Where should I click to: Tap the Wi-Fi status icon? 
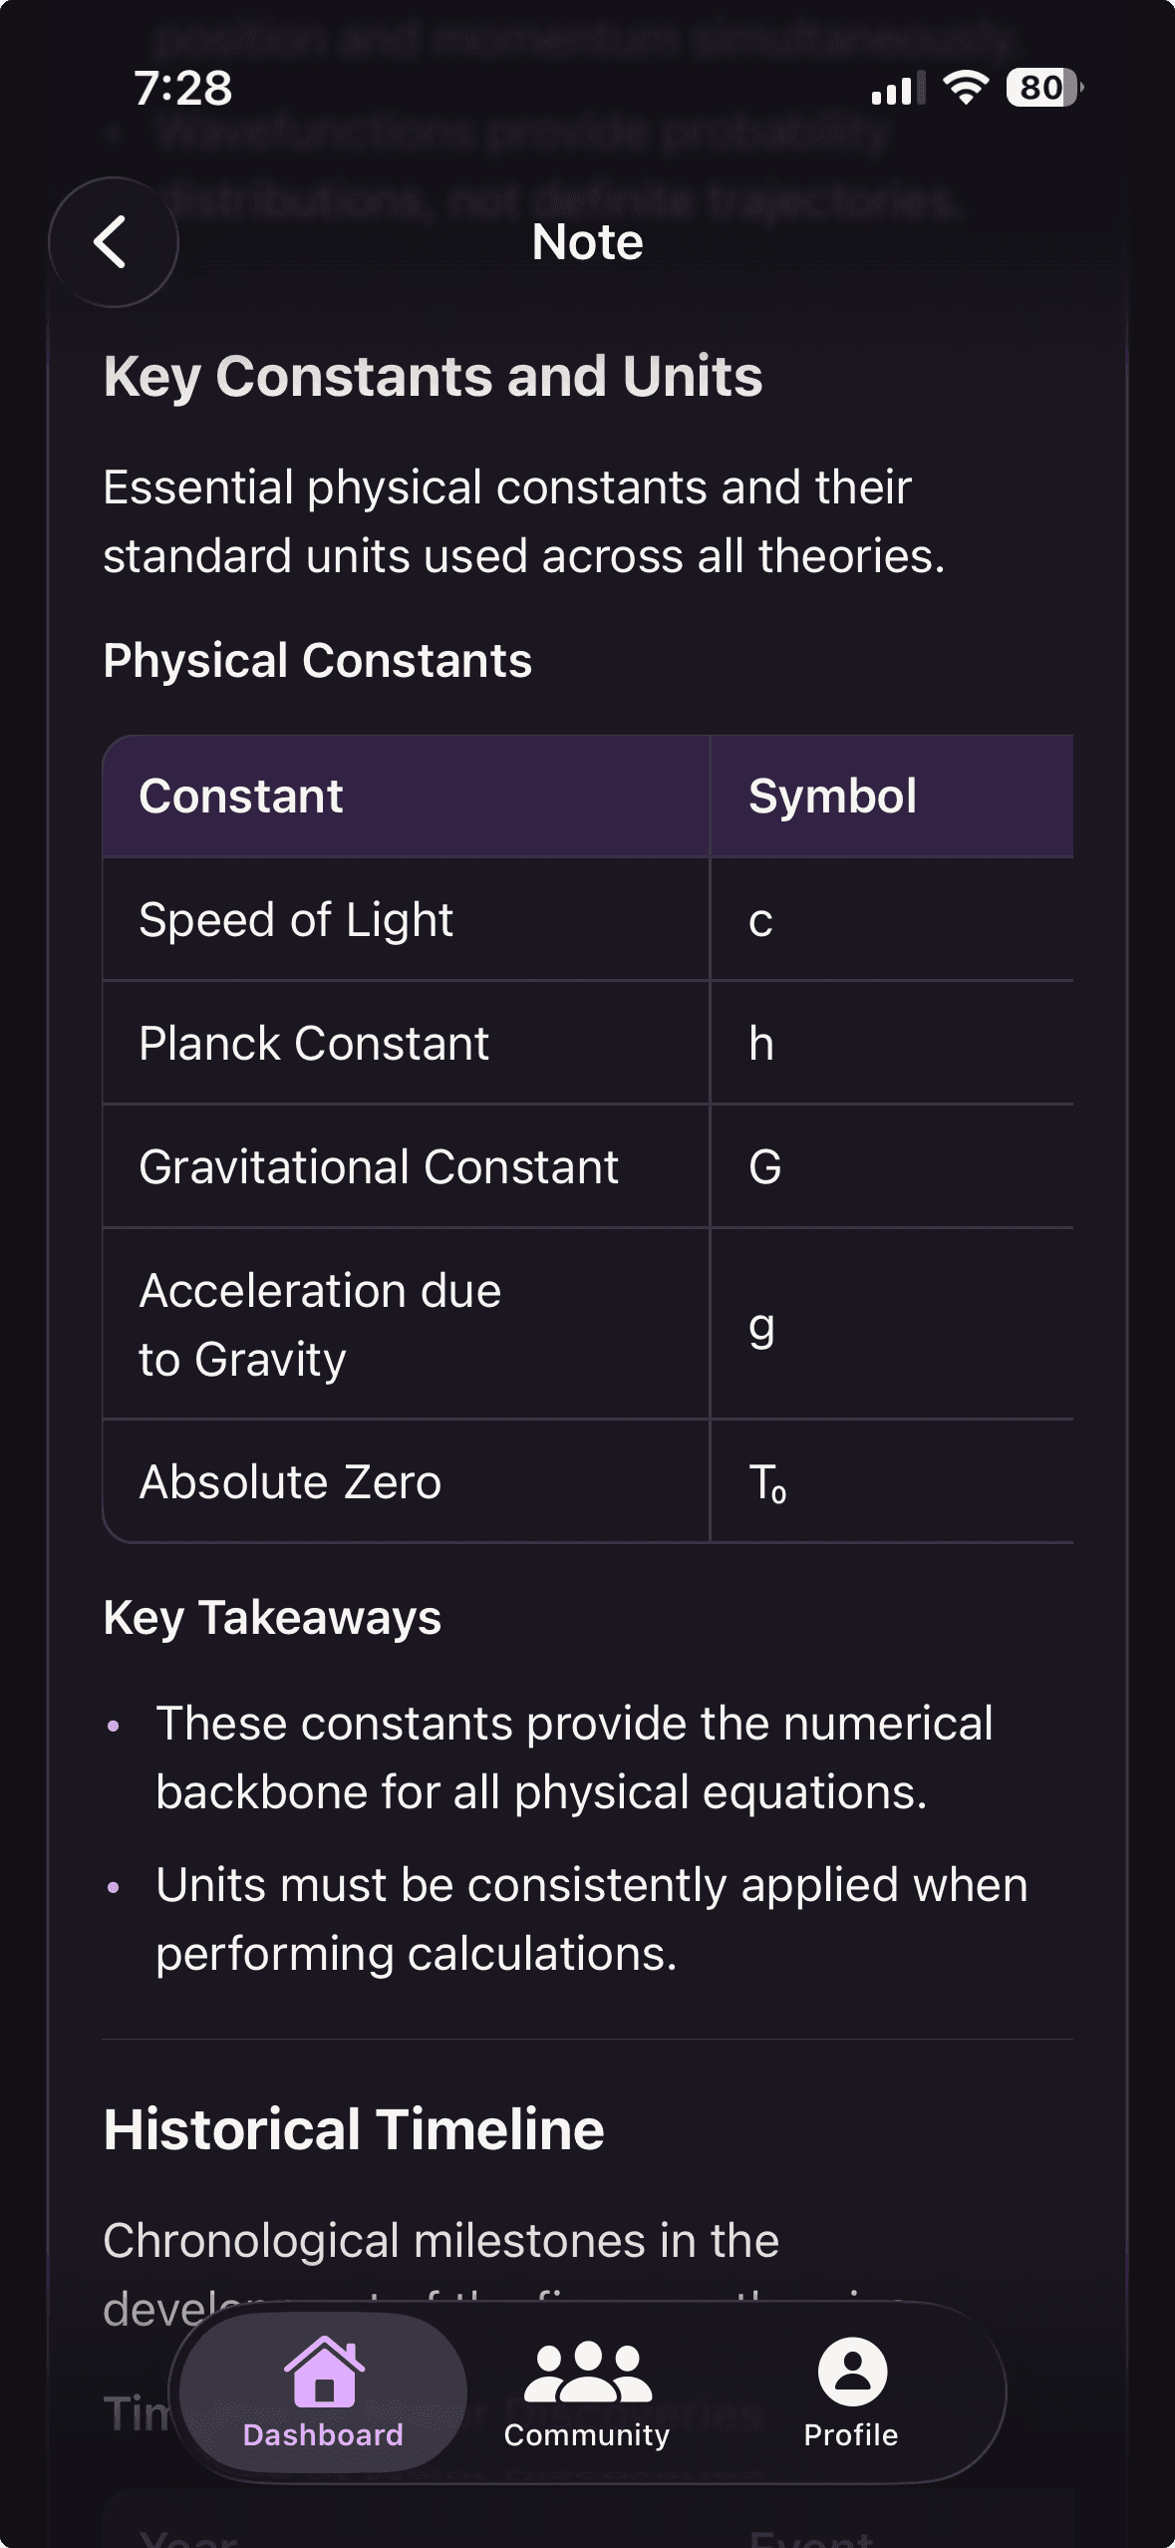(x=965, y=88)
